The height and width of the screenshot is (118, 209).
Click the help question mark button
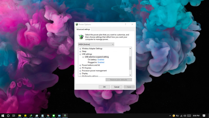(x=125, y=24)
